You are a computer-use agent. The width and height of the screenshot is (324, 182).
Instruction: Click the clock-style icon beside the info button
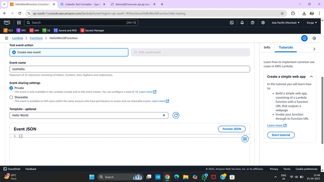[314, 38]
